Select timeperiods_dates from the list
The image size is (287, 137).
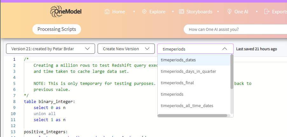(178, 60)
